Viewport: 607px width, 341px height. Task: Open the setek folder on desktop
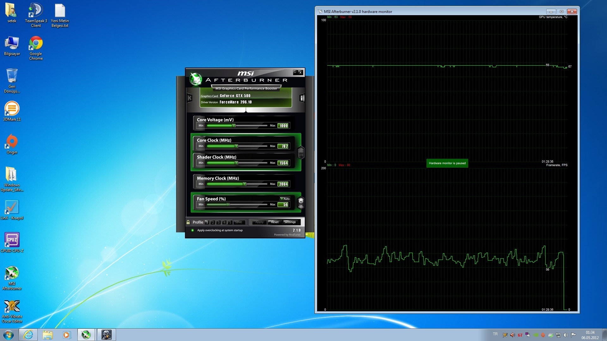12,13
